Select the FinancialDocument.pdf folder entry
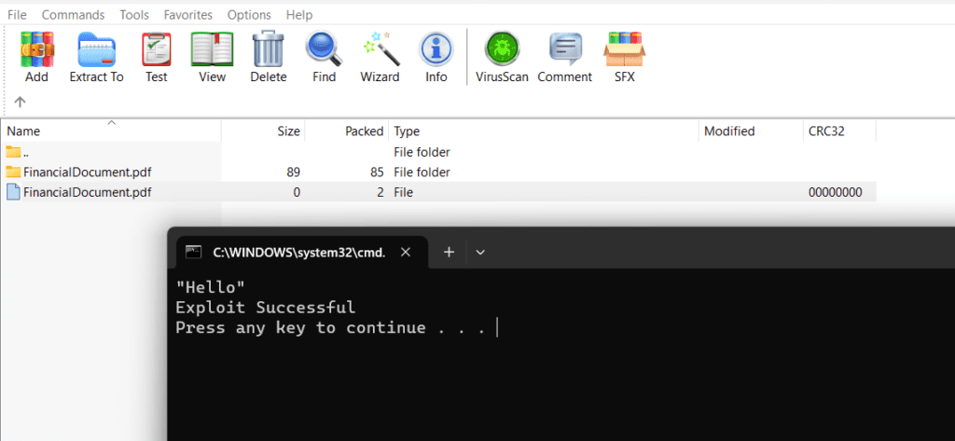 [87, 172]
